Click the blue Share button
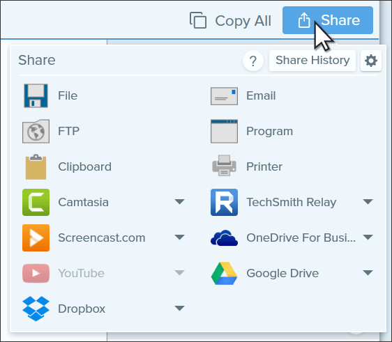Screen dimensions: 392x342 click(328, 20)
